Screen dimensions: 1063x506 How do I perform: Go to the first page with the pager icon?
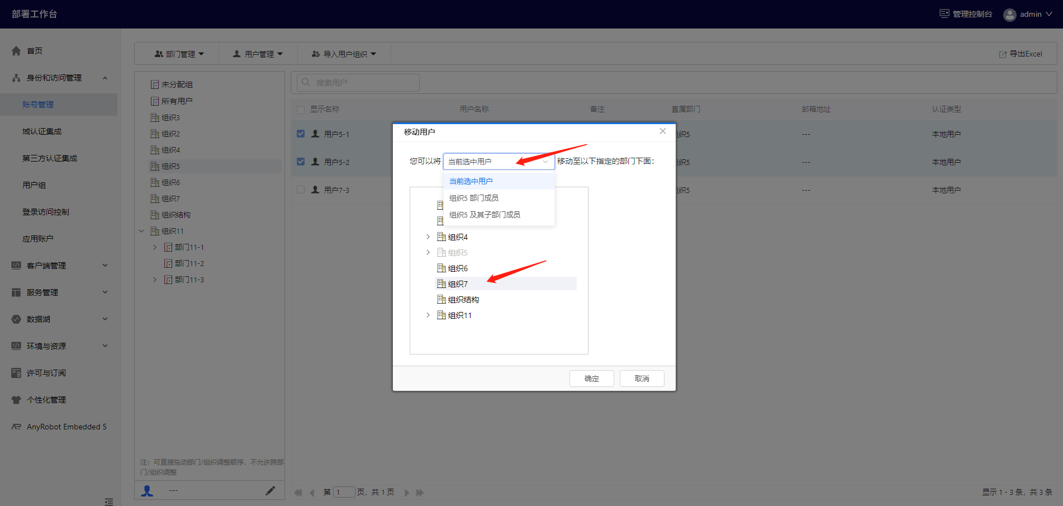(298, 493)
